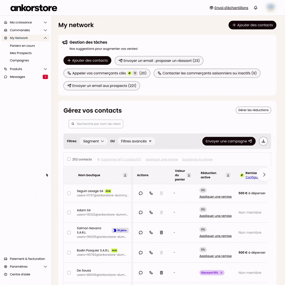Open the Envoi d'échantillons link
Screen dimensions: 285x285
[231, 8]
